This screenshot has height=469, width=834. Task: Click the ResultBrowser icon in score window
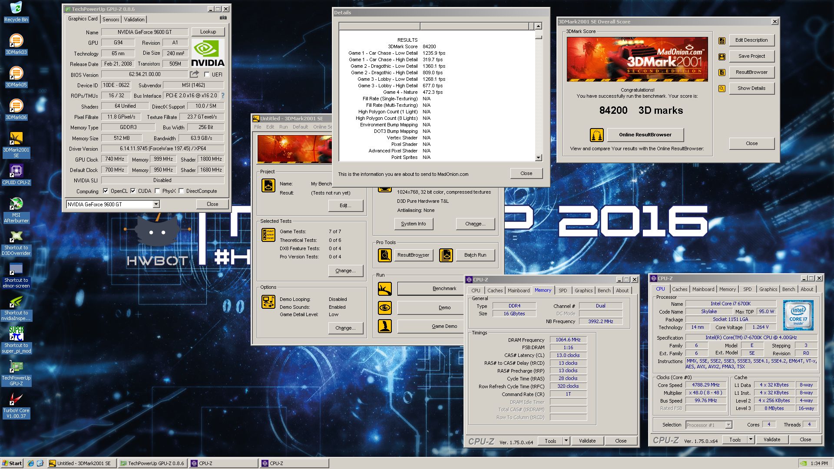722,73
